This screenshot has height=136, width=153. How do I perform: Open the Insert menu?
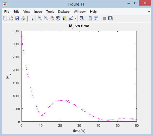pyautogui.click(x=38, y=12)
